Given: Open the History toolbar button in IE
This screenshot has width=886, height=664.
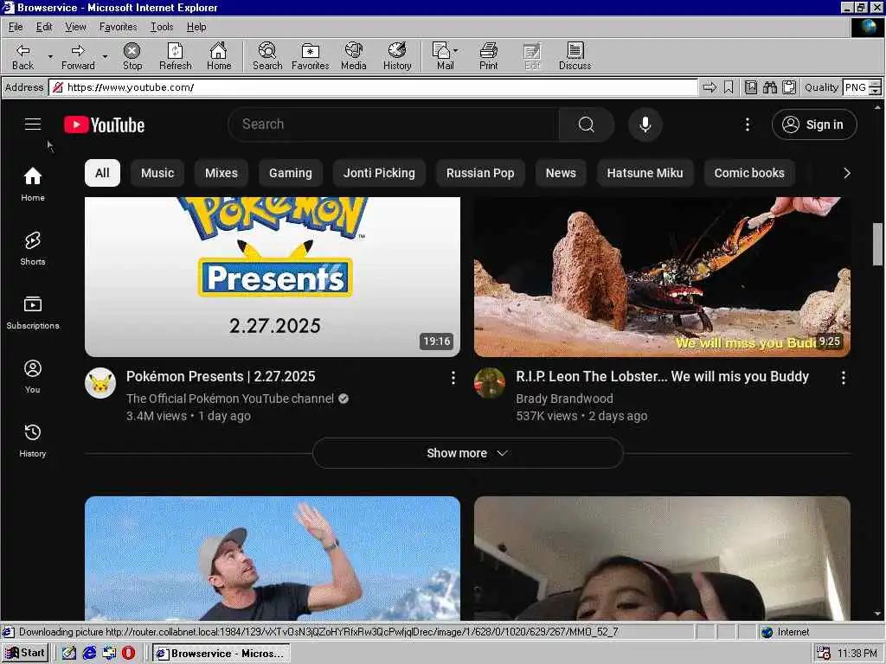Looking at the screenshot, I should (397, 56).
